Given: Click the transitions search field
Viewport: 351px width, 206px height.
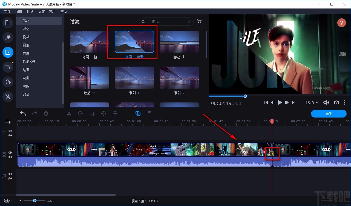Looking at the screenshot, I should 166,22.
